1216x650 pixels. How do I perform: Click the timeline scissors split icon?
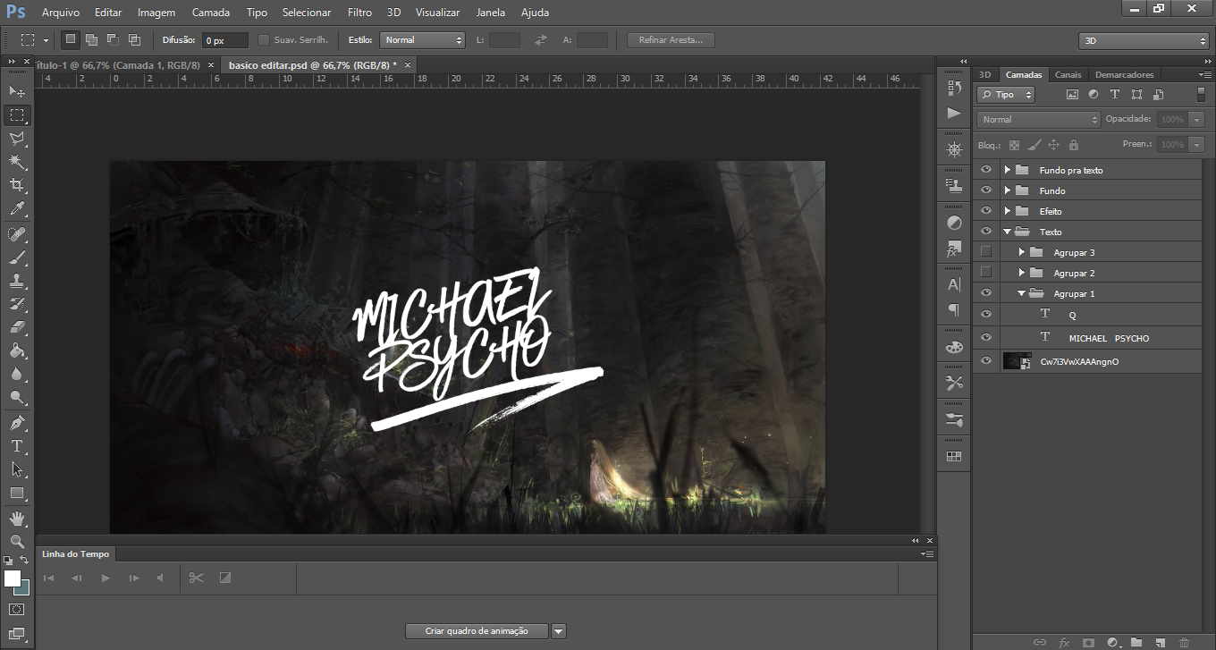coord(196,578)
